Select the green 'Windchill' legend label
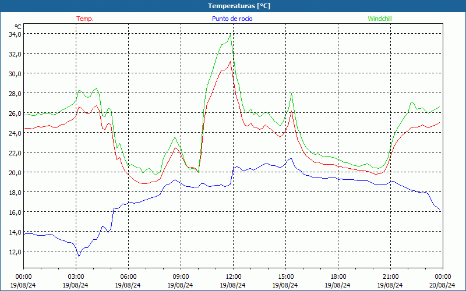Screen dimensions: 466x291 point(380,19)
